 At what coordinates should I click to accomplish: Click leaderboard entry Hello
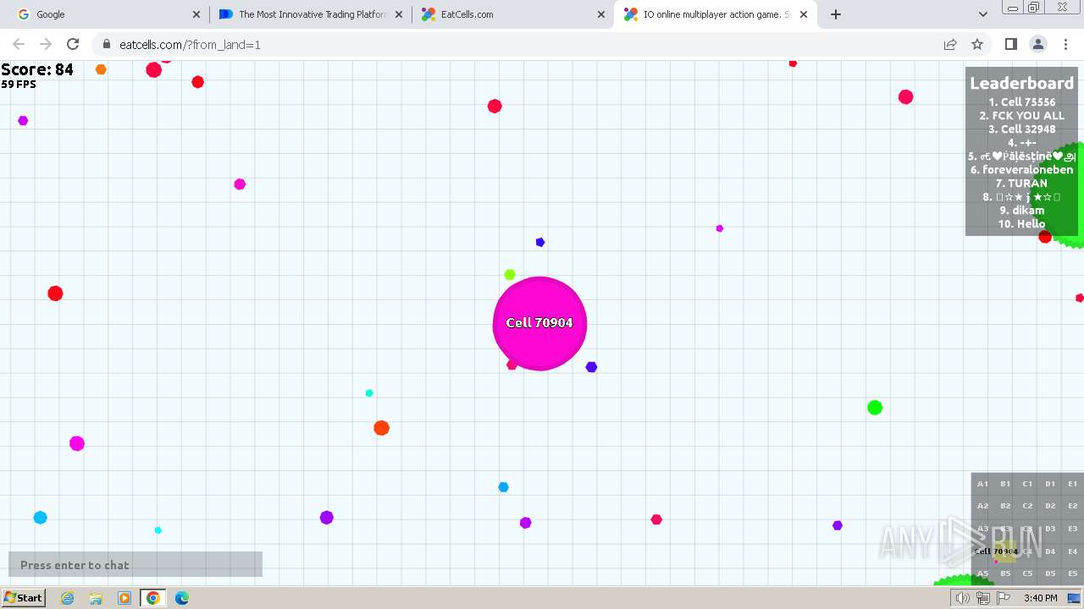click(1021, 224)
